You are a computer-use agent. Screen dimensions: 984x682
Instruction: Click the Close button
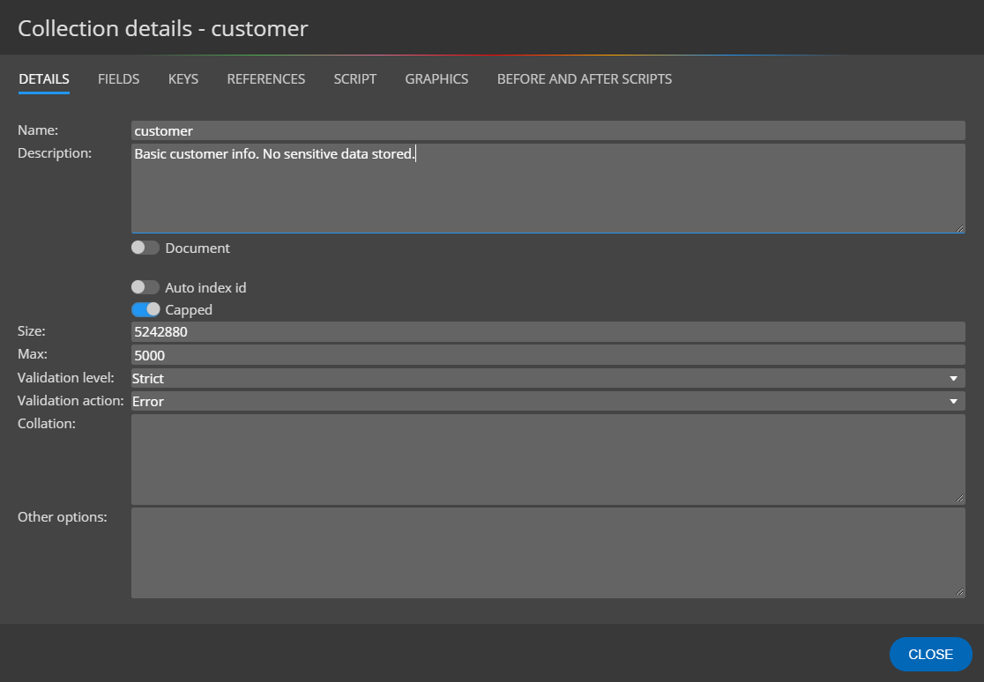pos(931,655)
